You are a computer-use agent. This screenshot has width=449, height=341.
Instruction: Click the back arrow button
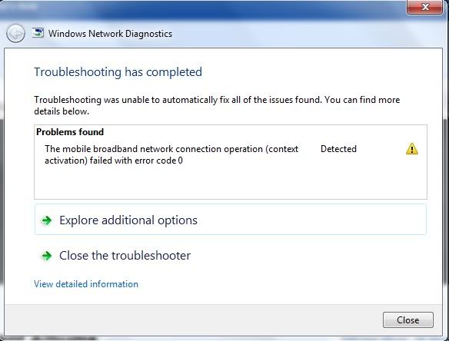[15, 34]
